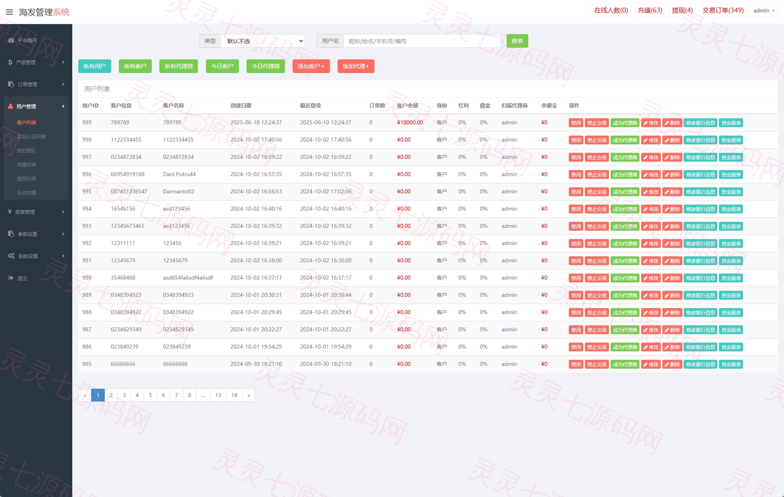The image size is (784, 497).
Task: Expand the 系统设置 submenu arrow
Action: [63, 256]
